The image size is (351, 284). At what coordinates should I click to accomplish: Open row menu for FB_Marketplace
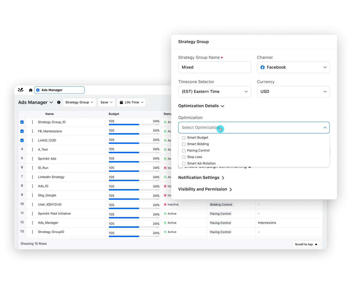click(x=32, y=131)
